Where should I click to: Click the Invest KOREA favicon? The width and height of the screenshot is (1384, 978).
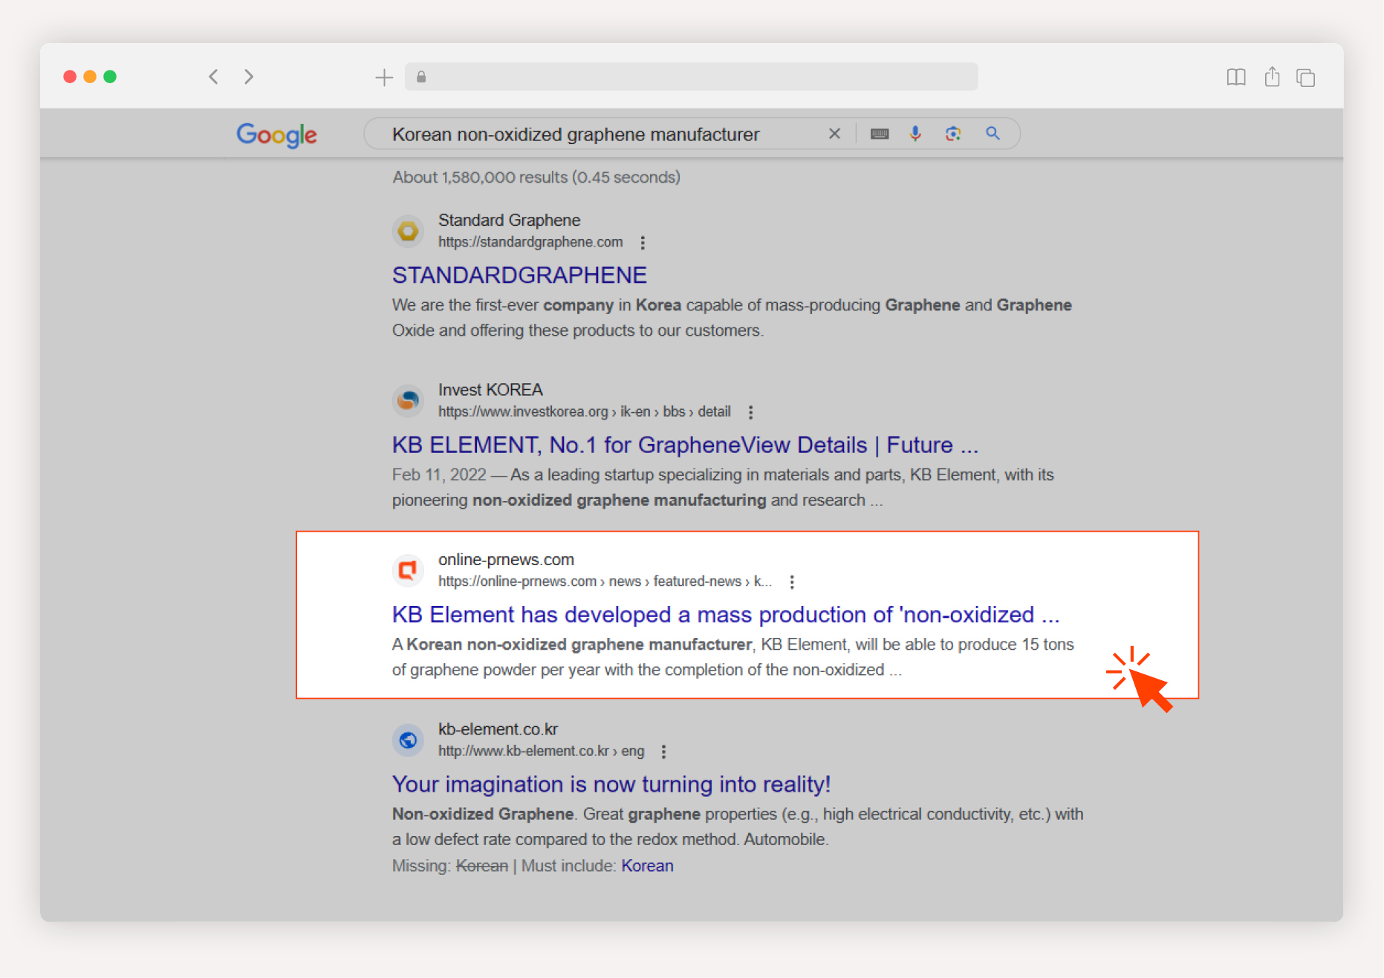pos(408,401)
